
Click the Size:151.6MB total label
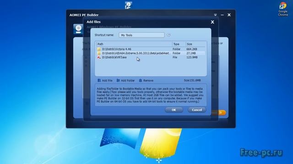192,80
